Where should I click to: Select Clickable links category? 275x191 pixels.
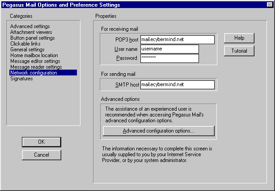[x=25, y=44]
